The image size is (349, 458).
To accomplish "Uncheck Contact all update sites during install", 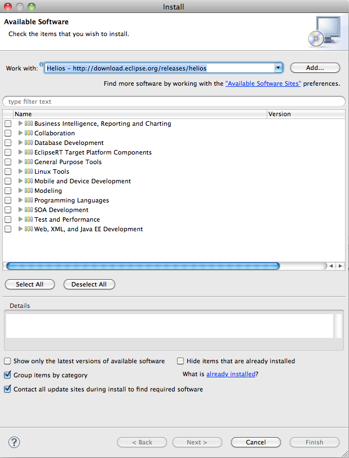I will click(x=7, y=389).
